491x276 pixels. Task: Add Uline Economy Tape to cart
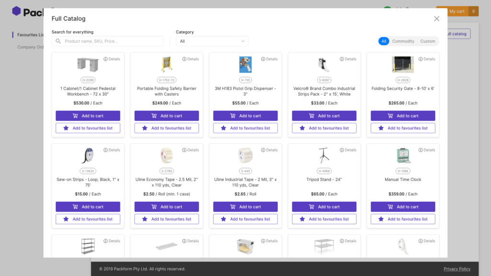click(x=166, y=207)
